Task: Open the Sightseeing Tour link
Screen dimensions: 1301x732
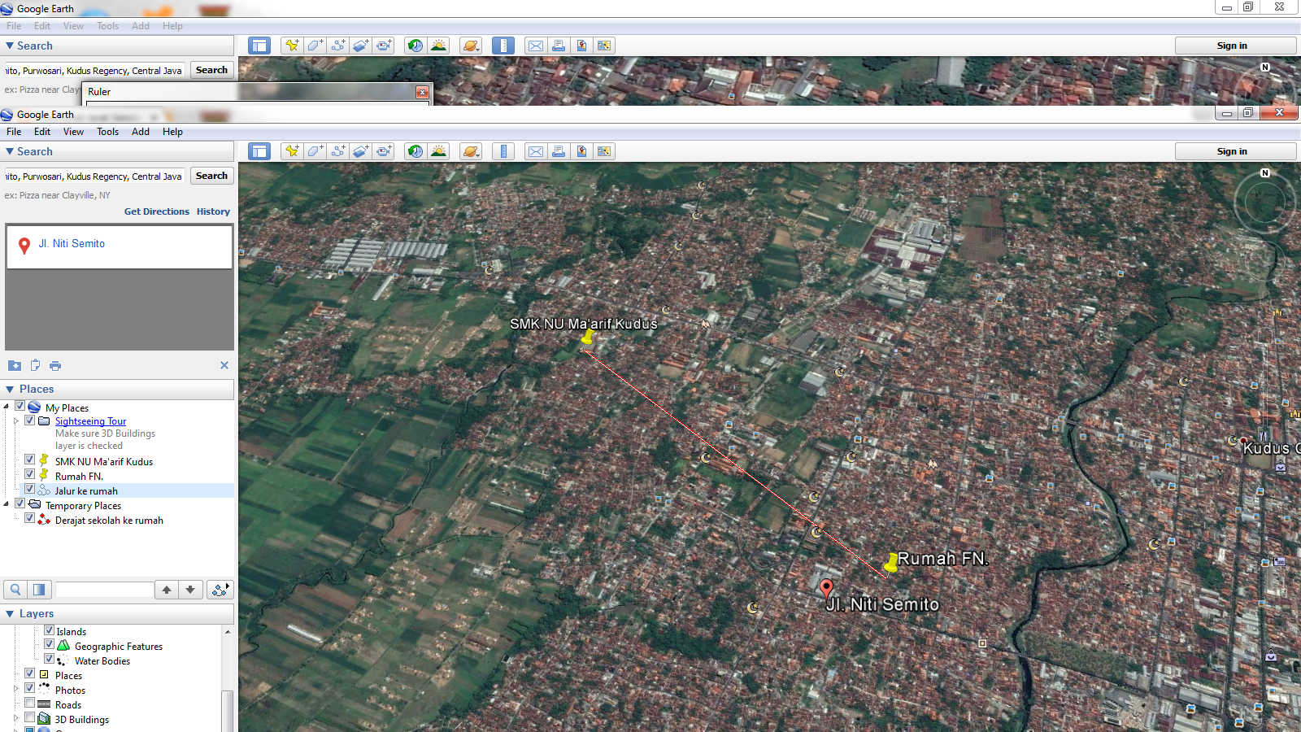Action: pyautogui.click(x=90, y=421)
